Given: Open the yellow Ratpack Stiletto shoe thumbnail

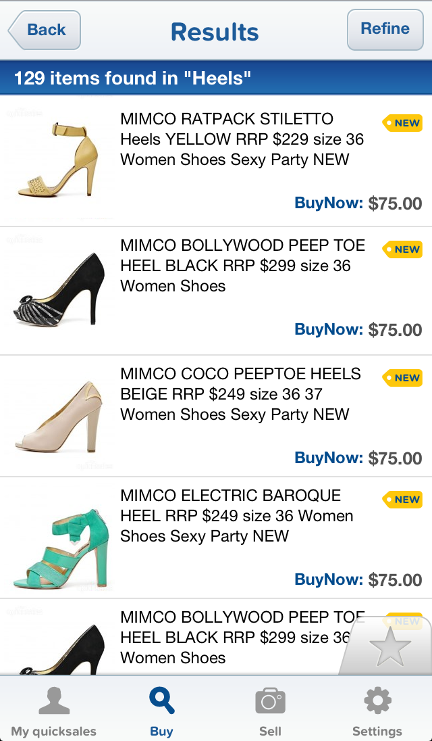Looking at the screenshot, I should click(x=58, y=160).
